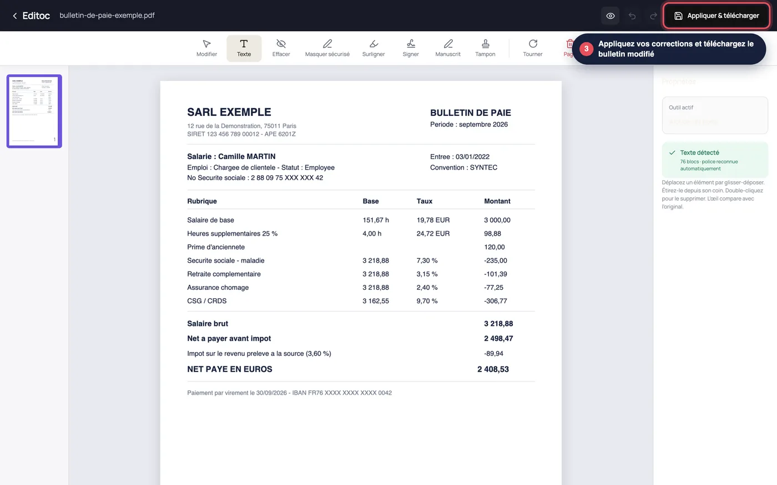Click the Editoc logo text

click(36, 16)
